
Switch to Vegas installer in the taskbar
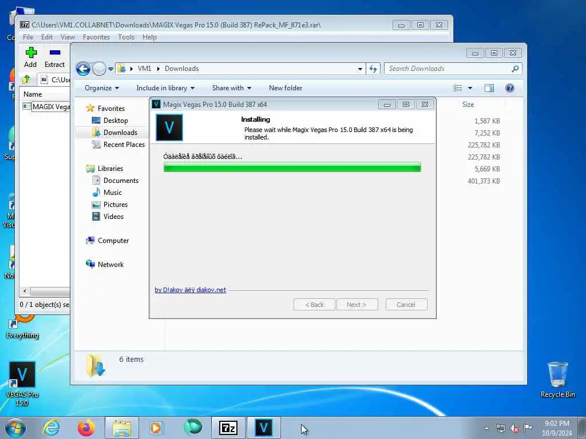(263, 428)
